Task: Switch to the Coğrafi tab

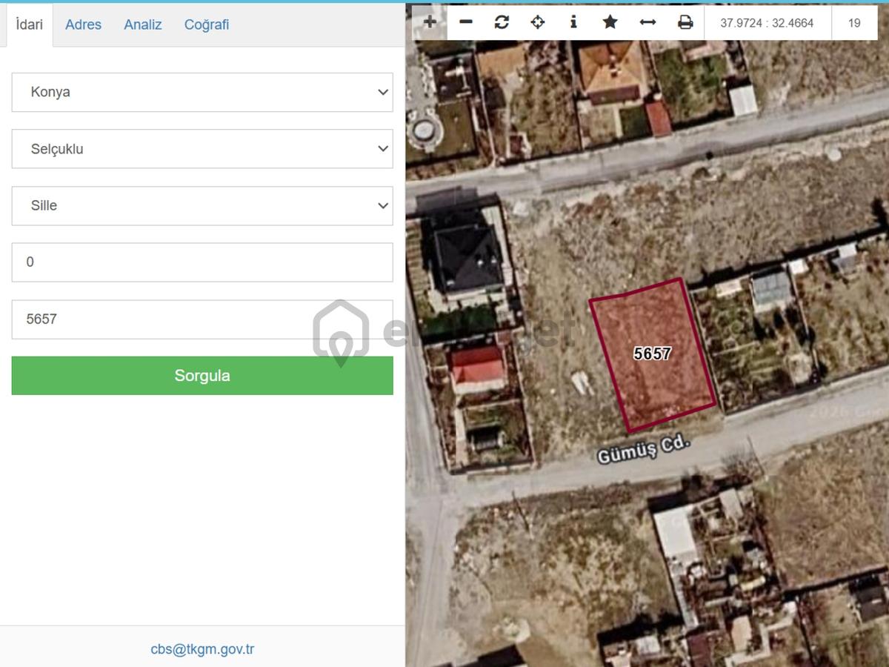Action: tap(207, 24)
